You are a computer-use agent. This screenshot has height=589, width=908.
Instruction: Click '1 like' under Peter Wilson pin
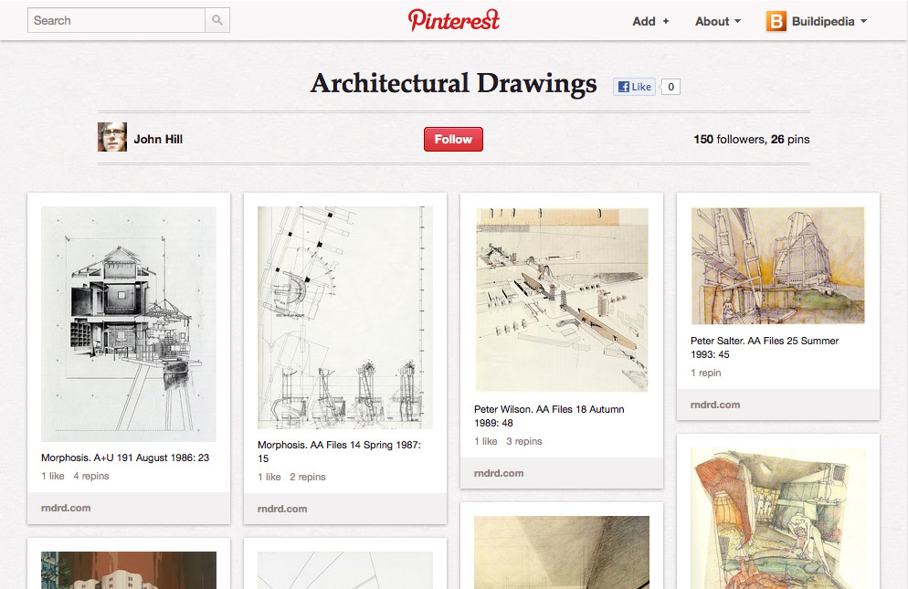point(486,441)
